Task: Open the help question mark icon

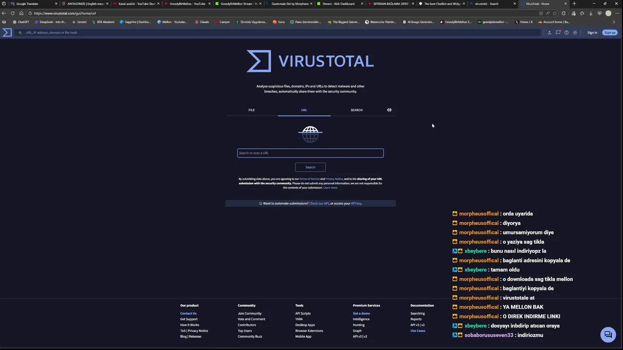Action: 566,33
